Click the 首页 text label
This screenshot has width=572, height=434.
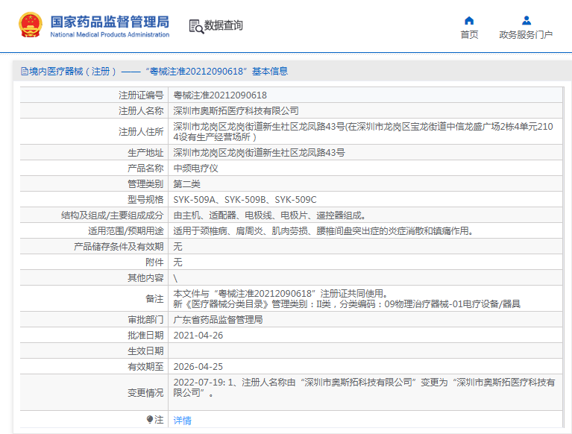(469, 34)
